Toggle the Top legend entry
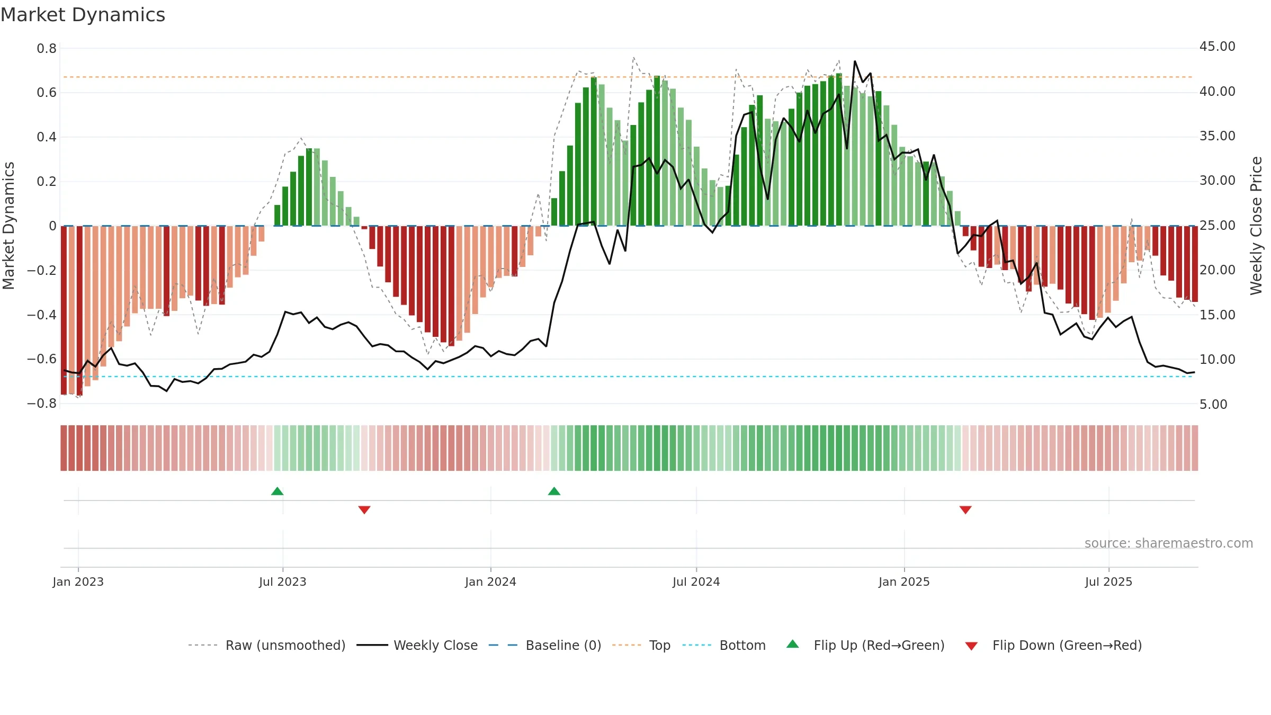Screen dimensions: 1271x715 641,645
